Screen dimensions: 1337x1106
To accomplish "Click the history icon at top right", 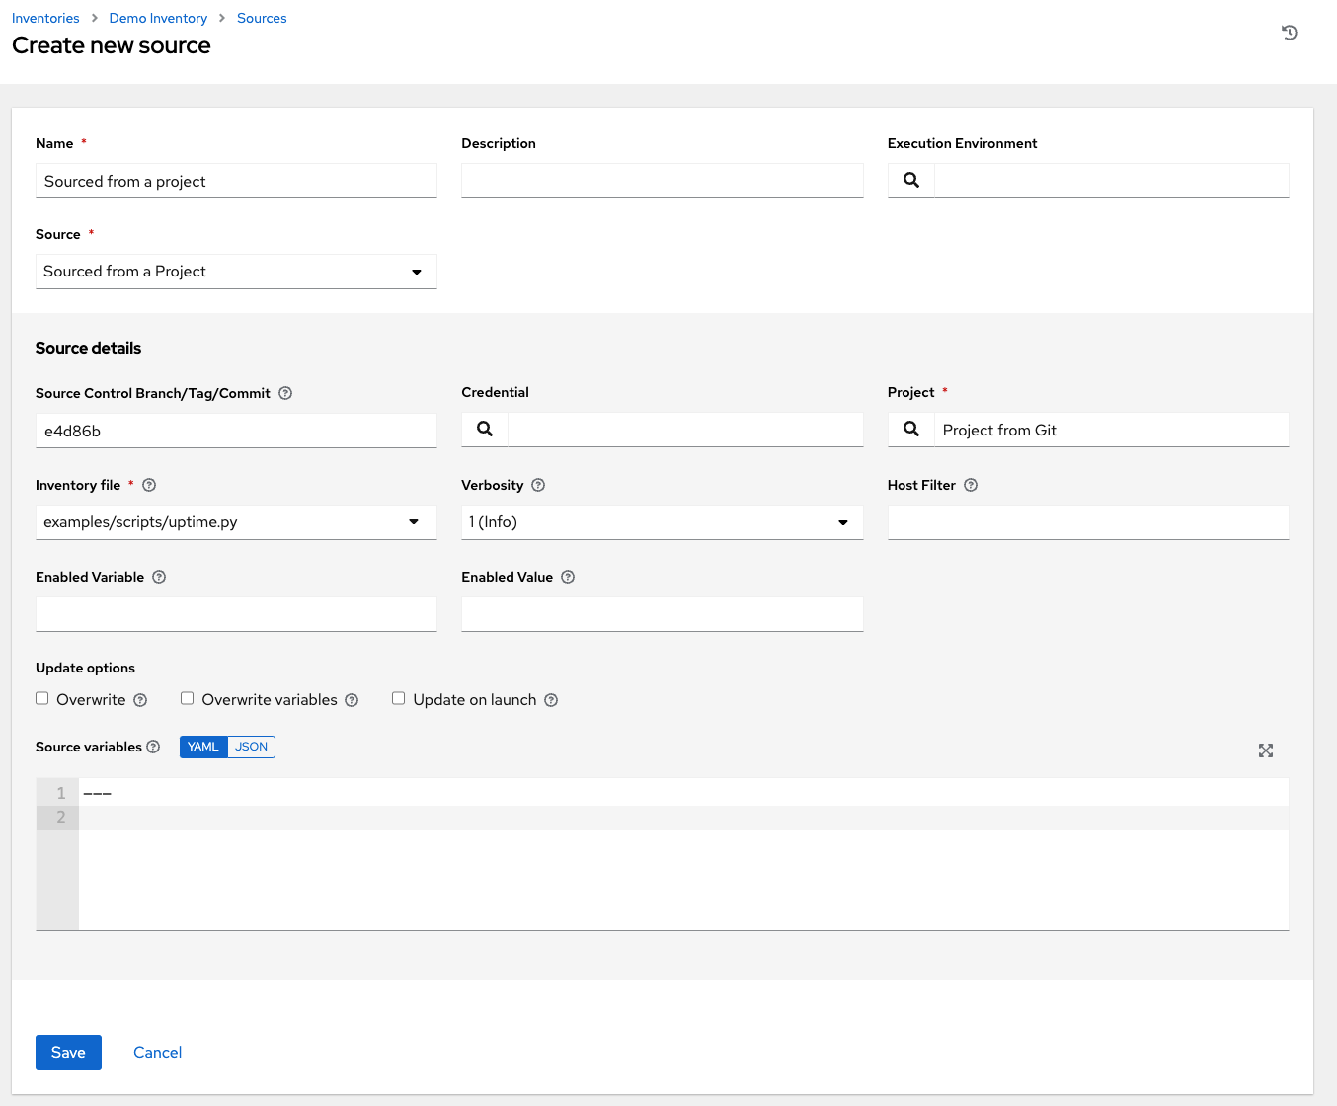I will point(1290,33).
